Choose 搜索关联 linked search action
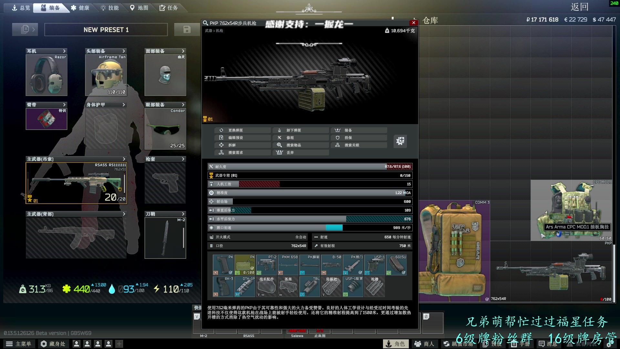The image size is (620, 349). tap(359, 145)
